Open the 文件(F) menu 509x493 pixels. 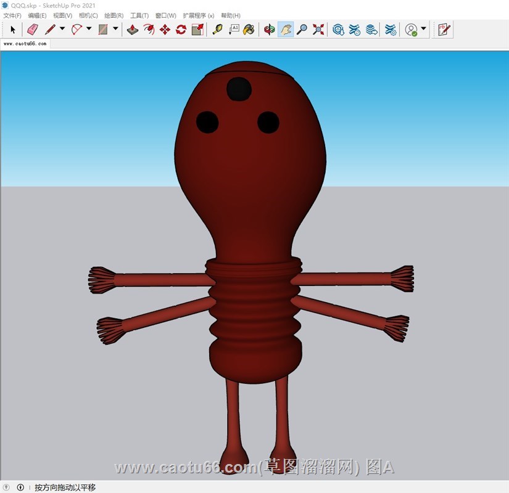(12, 15)
